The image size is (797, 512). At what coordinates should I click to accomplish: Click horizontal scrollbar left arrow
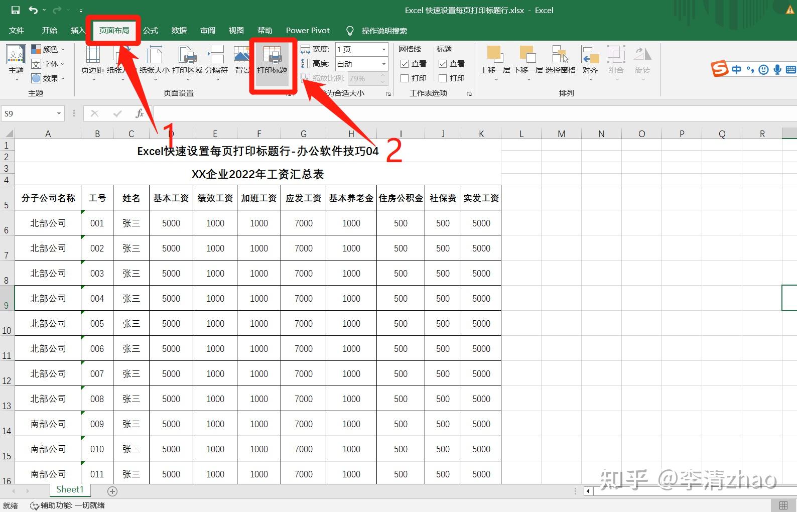click(588, 491)
